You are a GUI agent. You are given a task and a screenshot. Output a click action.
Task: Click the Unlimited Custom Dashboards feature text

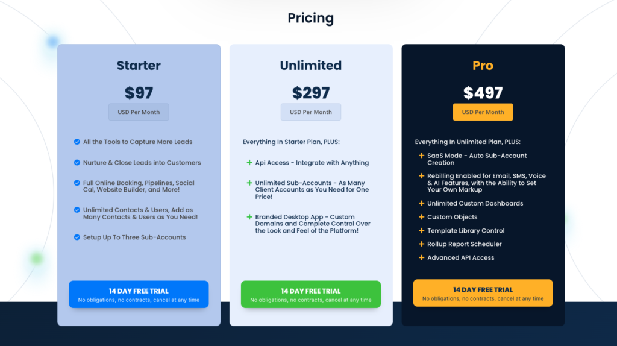coord(475,203)
